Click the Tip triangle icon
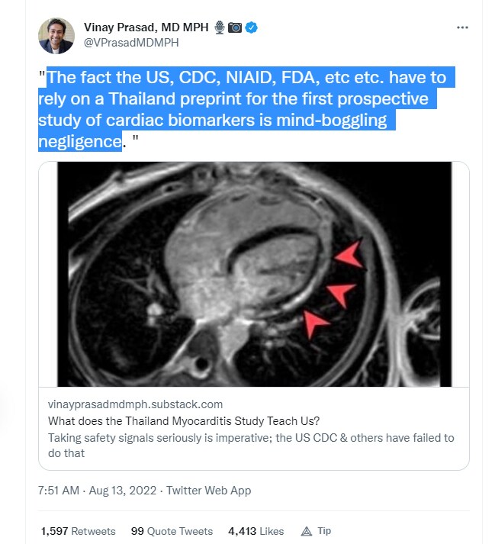495x544 pixels. coord(307,531)
